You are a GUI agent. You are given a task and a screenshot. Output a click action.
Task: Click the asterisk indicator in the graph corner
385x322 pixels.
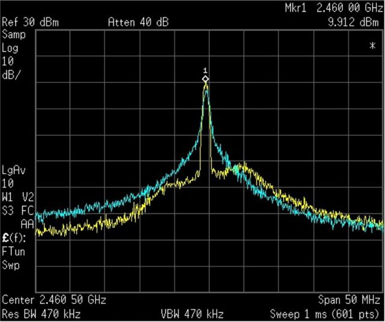[372, 46]
